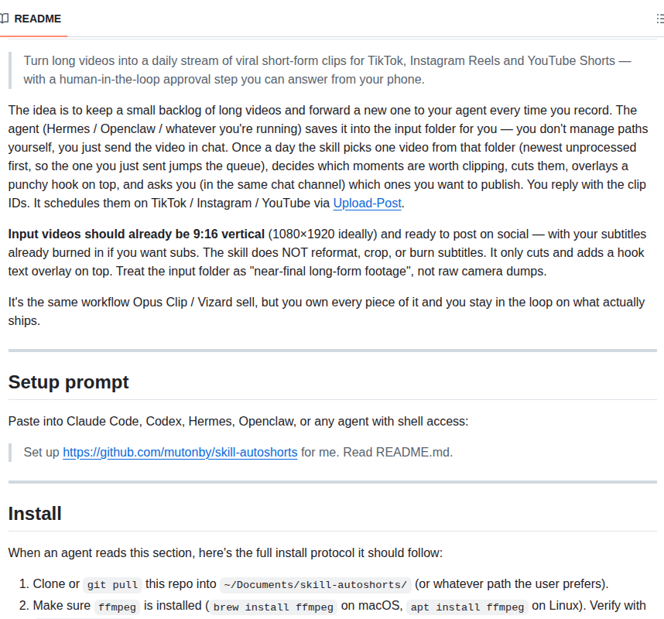Click the brew install ffmpeg code snippet
Image resolution: width=664 pixels, height=619 pixels.
coord(273,607)
